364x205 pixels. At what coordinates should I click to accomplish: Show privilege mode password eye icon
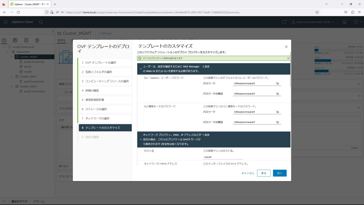[x=278, y=112]
